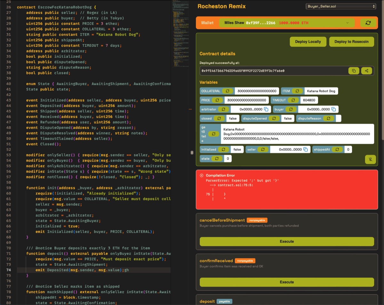Execute the confirmReceived function
Screen dimensions: 384x305
tap(287, 282)
